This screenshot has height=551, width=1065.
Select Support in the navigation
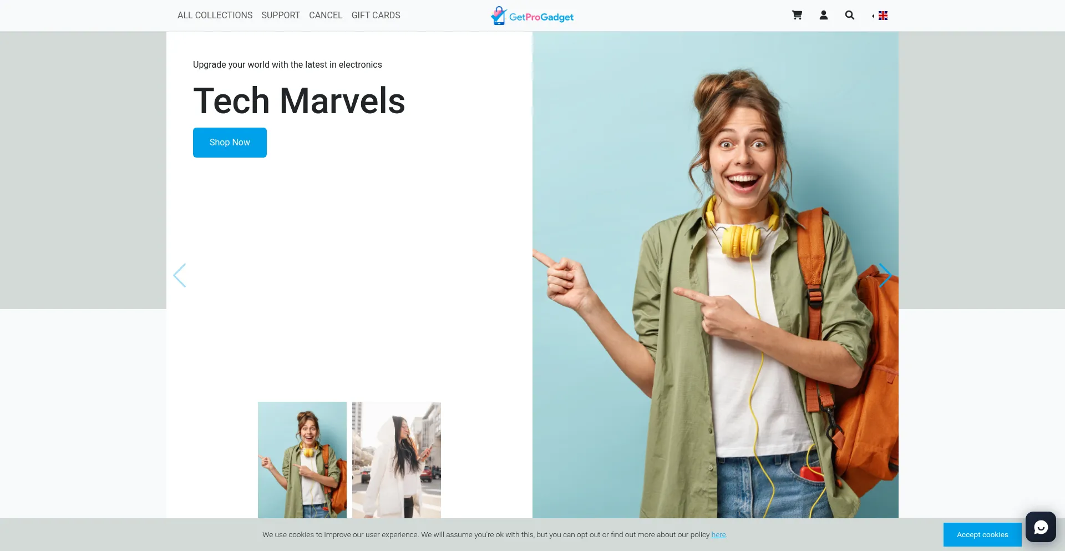coord(281,16)
